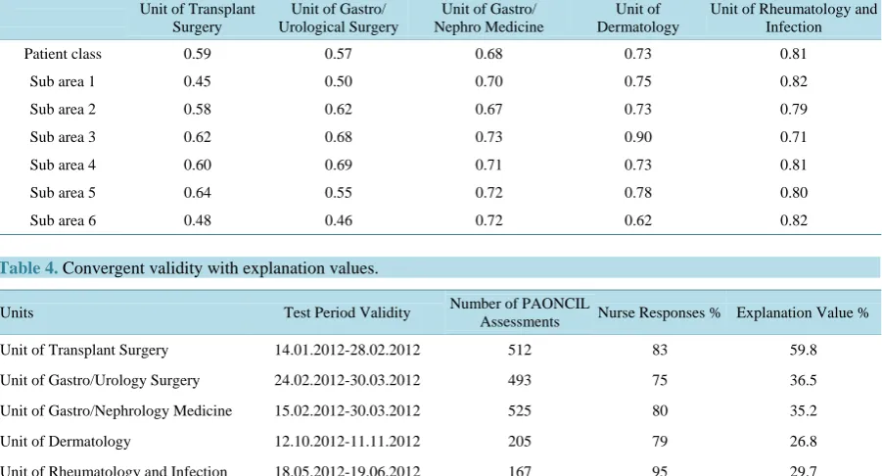
Task: Click the 525 assessments value
Action: (x=519, y=410)
